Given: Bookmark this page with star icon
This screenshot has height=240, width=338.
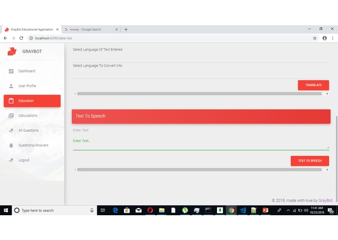Looking at the screenshot, I should click(x=315, y=38).
